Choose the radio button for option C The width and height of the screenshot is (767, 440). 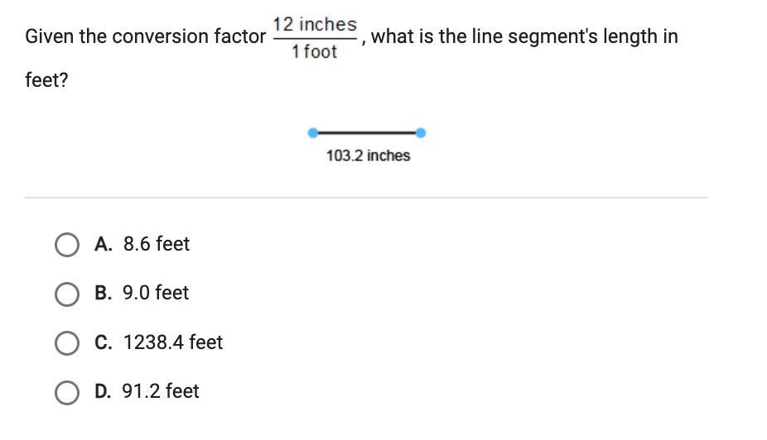tap(67, 343)
